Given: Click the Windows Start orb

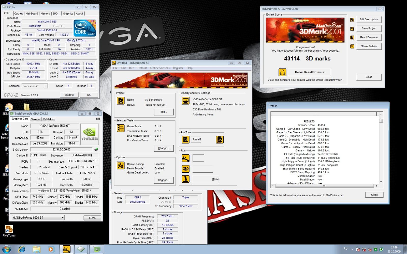Looking at the screenshot, I should click(x=6, y=249).
